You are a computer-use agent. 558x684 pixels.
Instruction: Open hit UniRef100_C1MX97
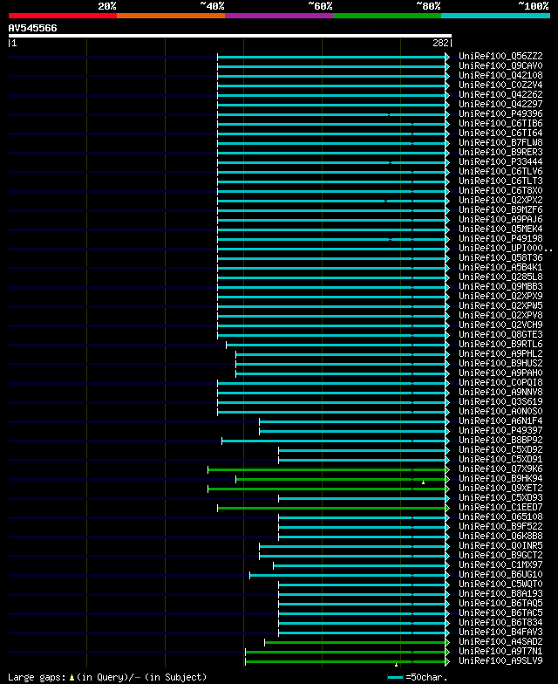pos(500,565)
